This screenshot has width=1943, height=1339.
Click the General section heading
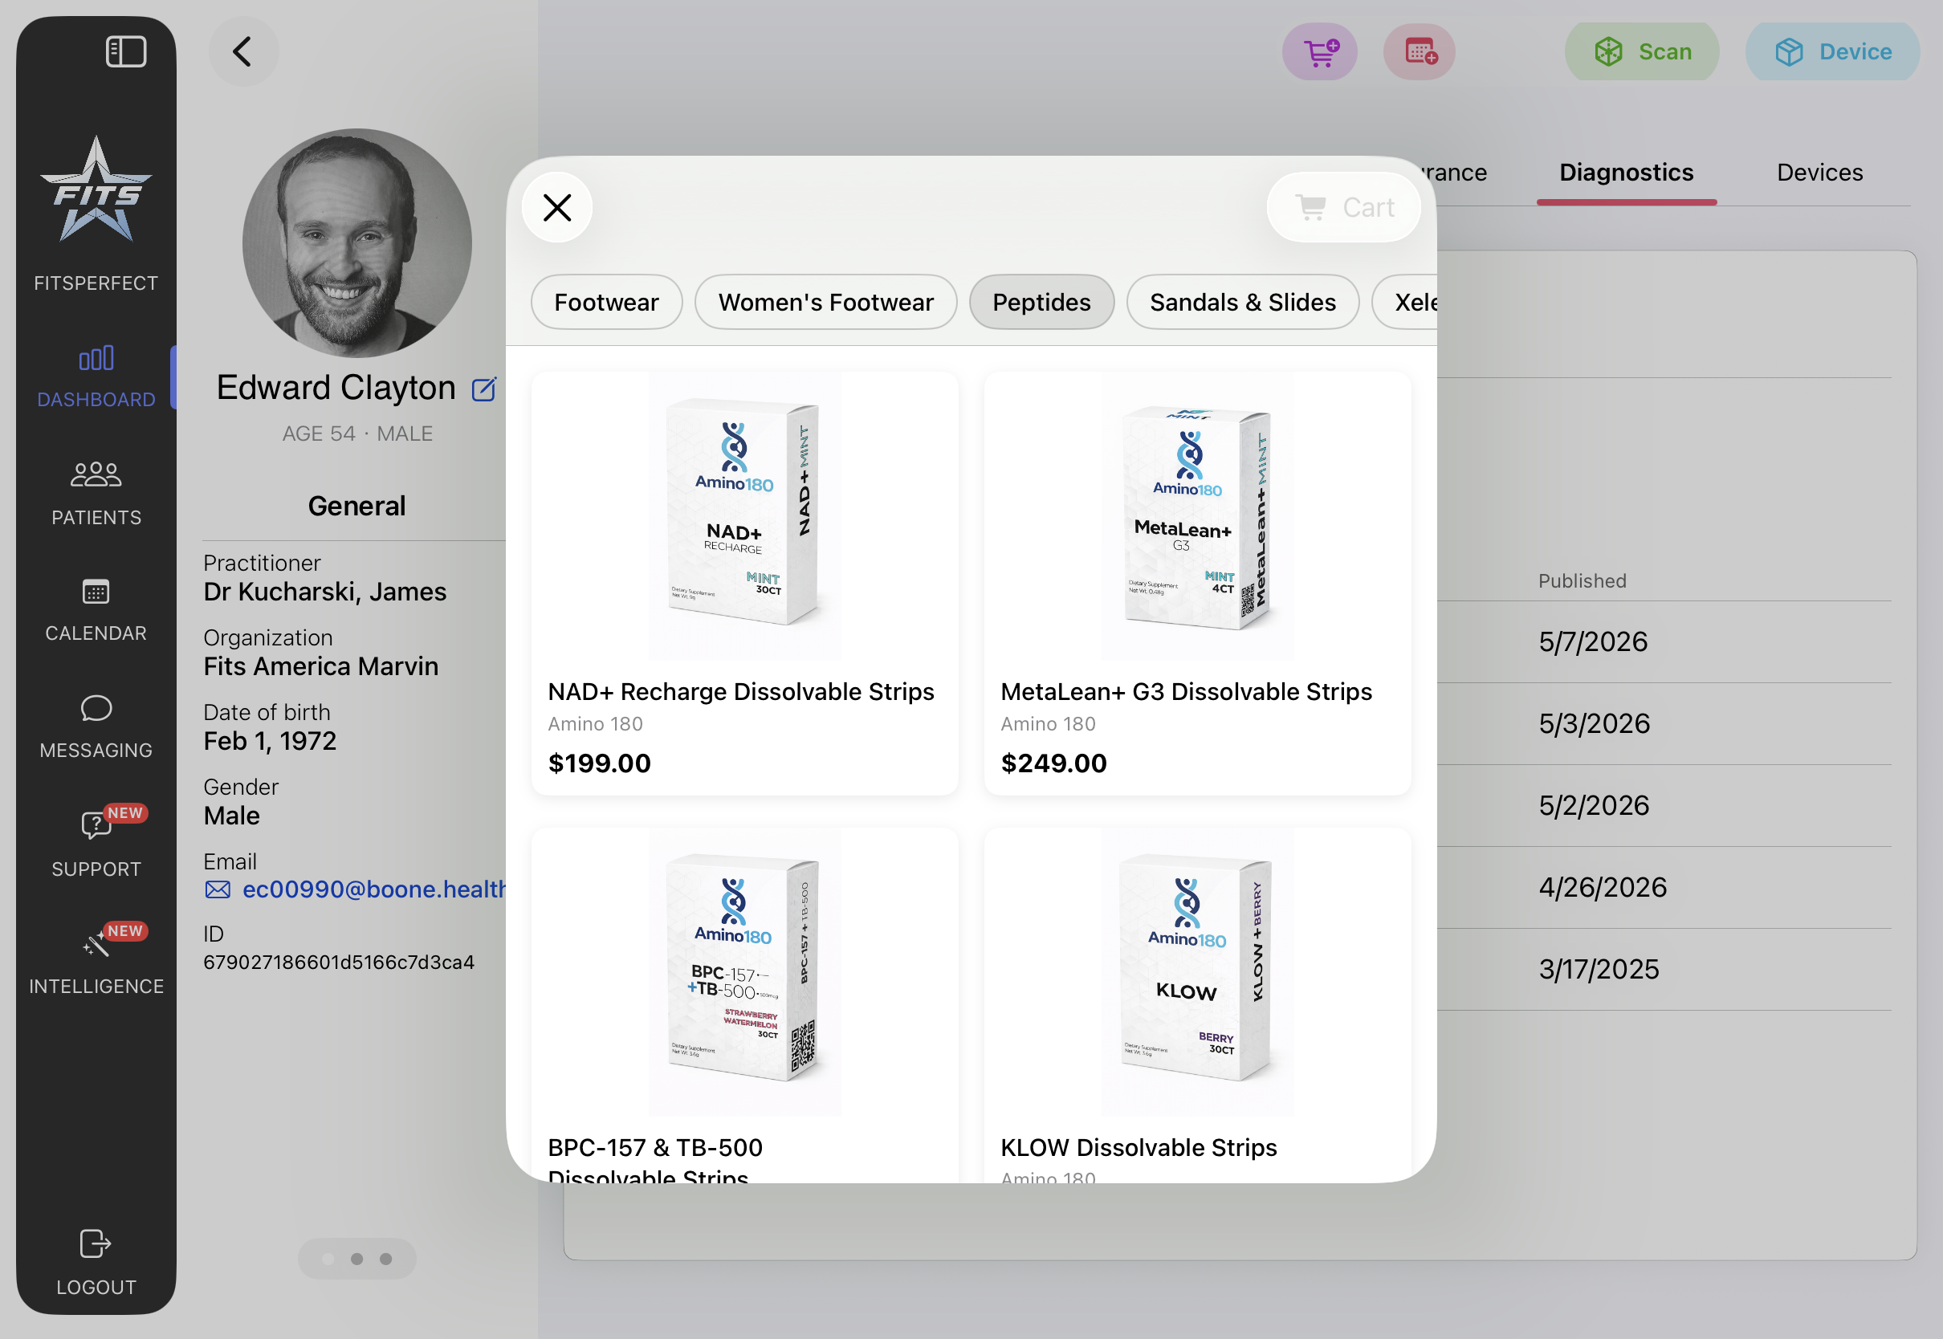pos(356,506)
